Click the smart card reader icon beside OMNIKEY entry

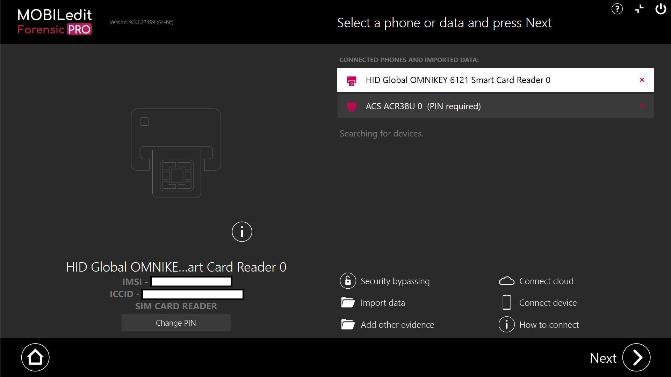pos(352,80)
